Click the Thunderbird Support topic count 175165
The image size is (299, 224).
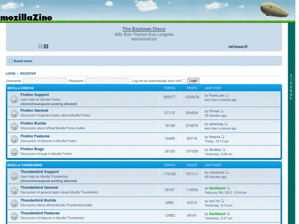170,174
